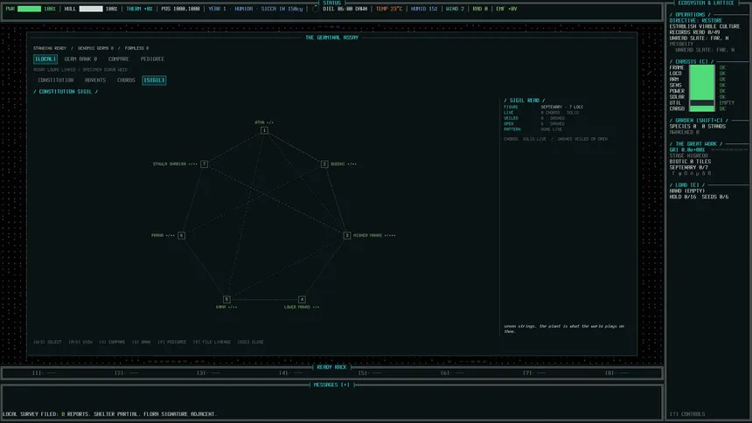The width and height of the screenshot is (752, 423).
Task: Open the Load [E] section
Action: (x=687, y=185)
